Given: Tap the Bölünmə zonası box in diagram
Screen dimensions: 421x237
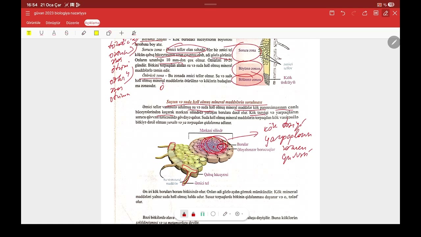Looking at the screenshot, I should pos(250,79).
